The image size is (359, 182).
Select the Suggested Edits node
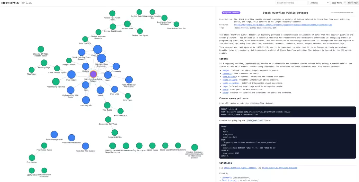pos(114,133)
